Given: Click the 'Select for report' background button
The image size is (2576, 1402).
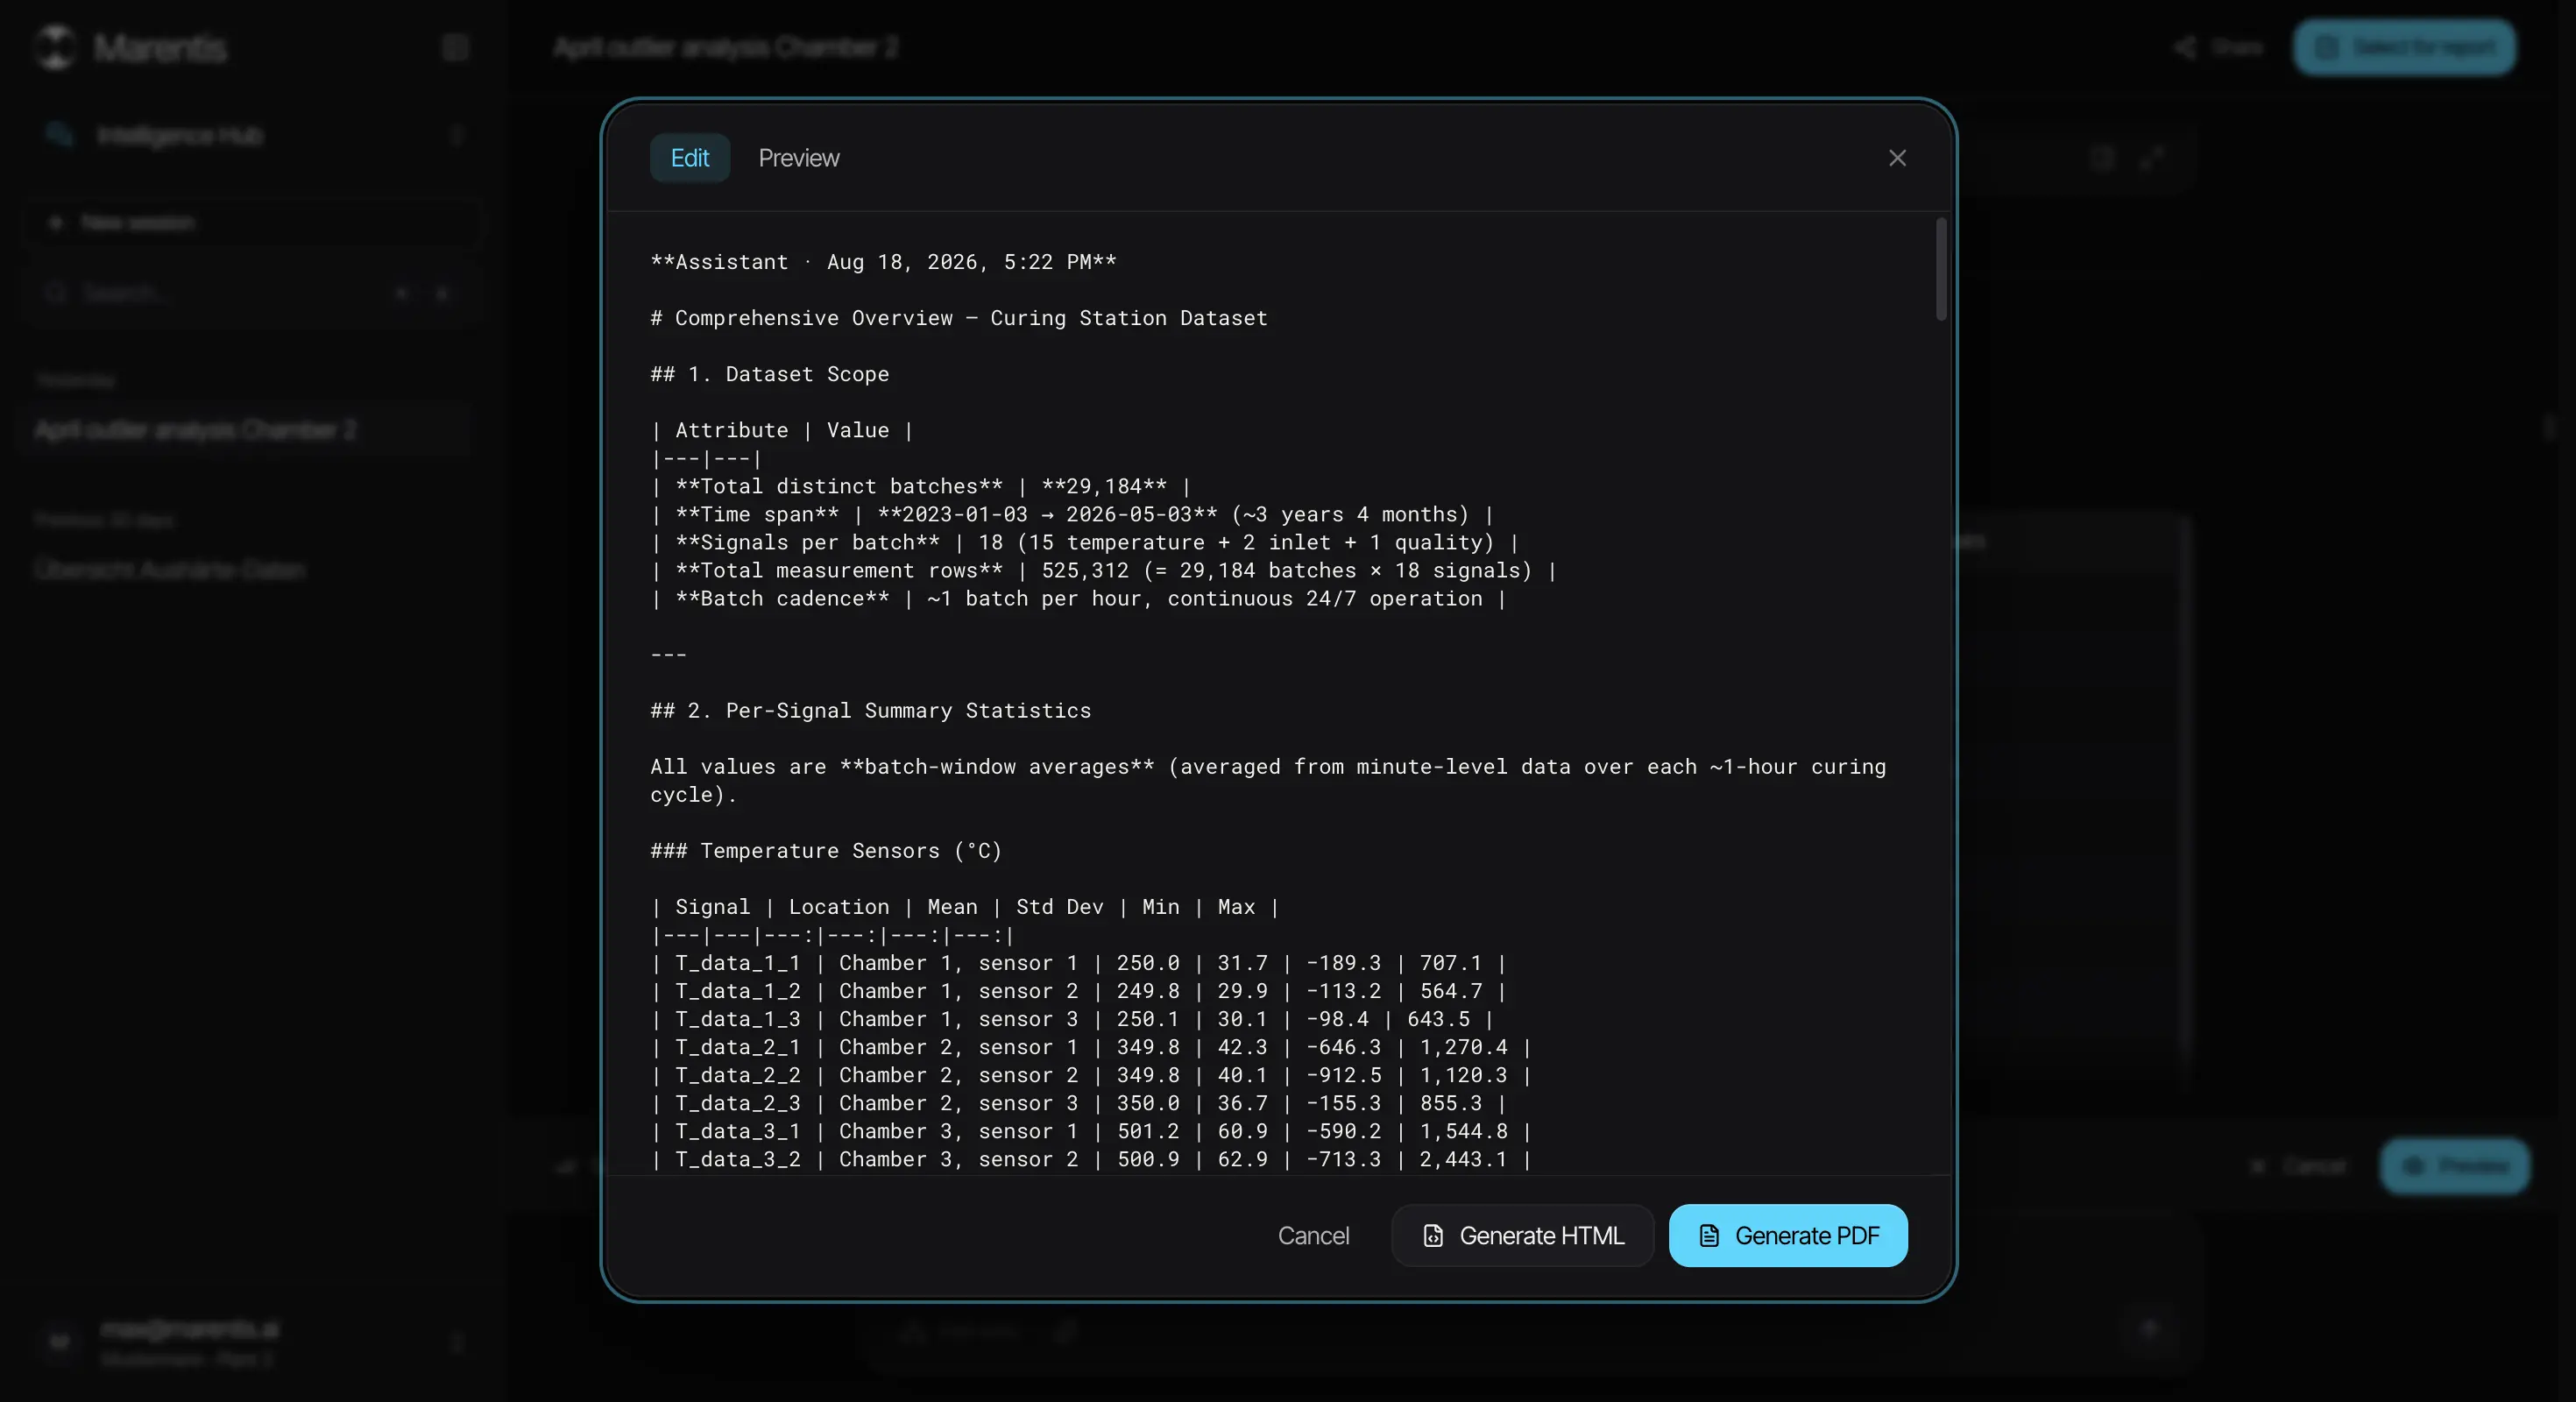Looking at the screenshot, I should pyautogui.click(x=2404, y=47).
